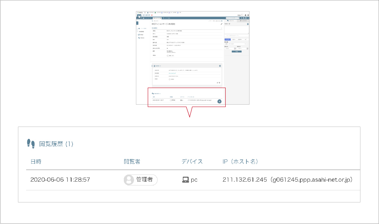Click the pencil edit icon beside company name
Viewport: 379px width, 224px height.
221,24
